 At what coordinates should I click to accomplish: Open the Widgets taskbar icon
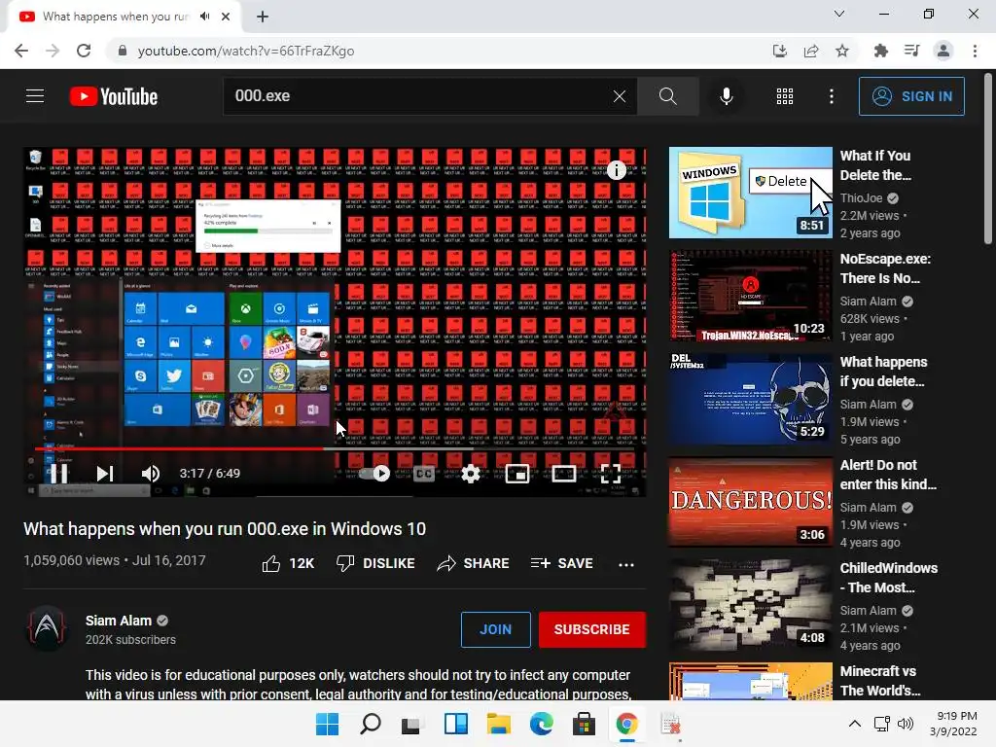coord(455,724)
